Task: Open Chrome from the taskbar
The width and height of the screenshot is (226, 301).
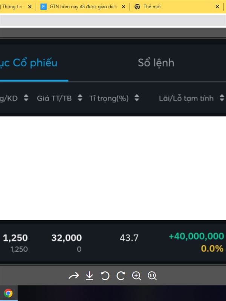Action: (x=8, y=293)
